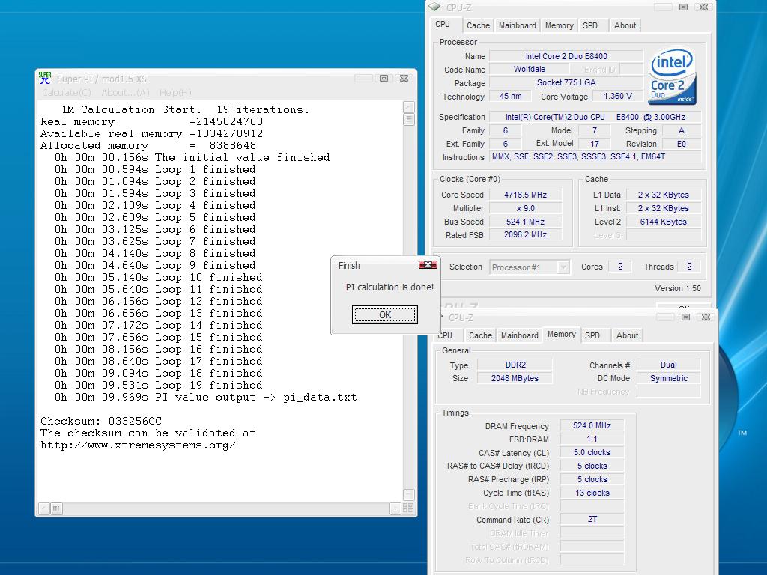Click the Super PI title bar icon
This screenshot has width=767, height=575.
pos(46,78)
